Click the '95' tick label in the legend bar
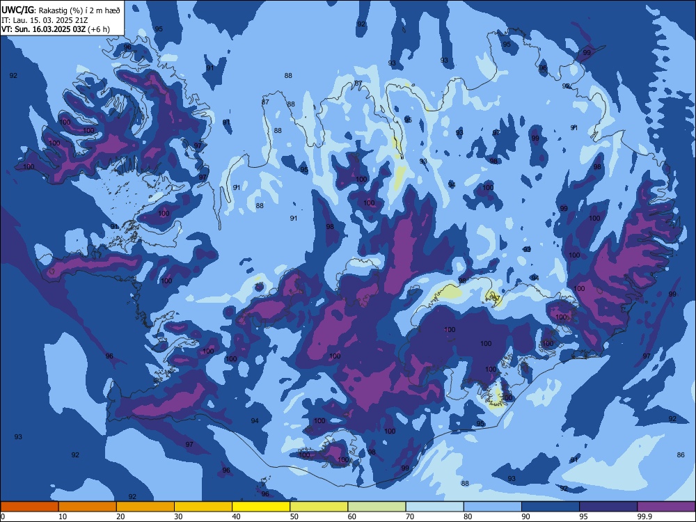696x522 pixels. click(x=583, y=516)
